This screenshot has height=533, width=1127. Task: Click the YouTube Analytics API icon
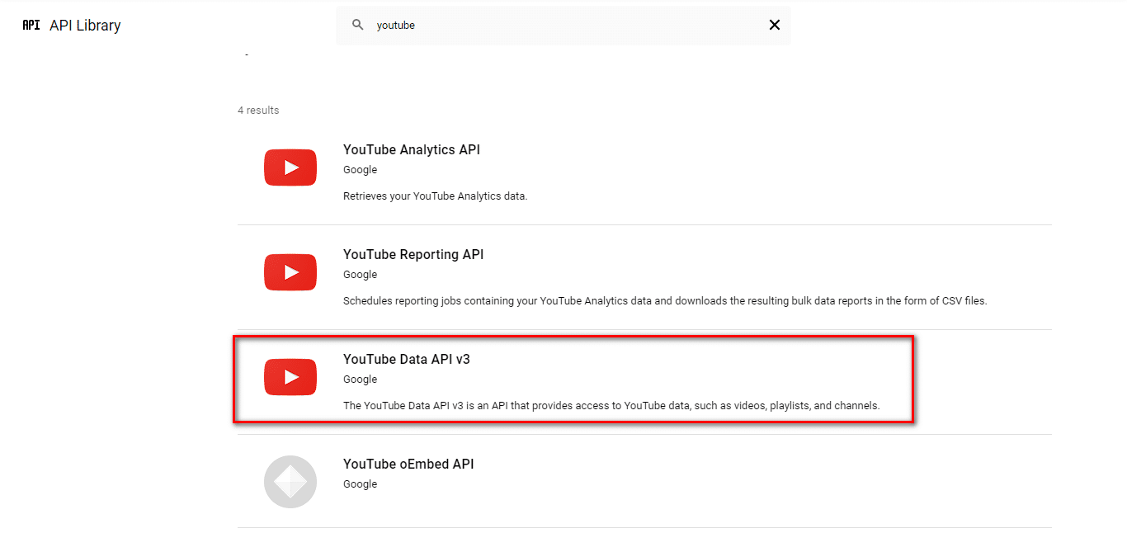(x=290, y=167)
